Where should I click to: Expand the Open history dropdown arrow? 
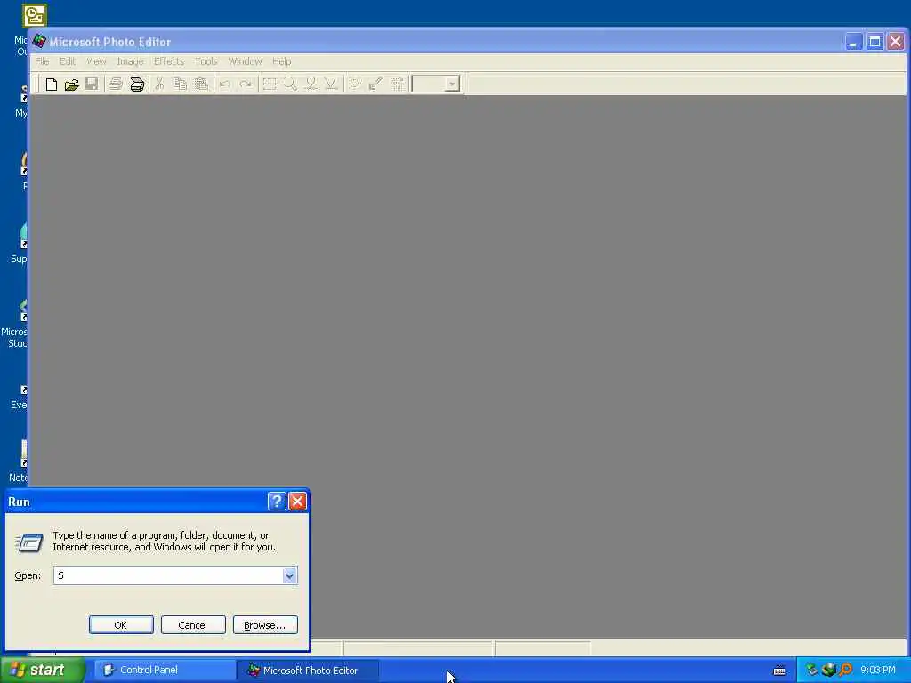point(289,575)
